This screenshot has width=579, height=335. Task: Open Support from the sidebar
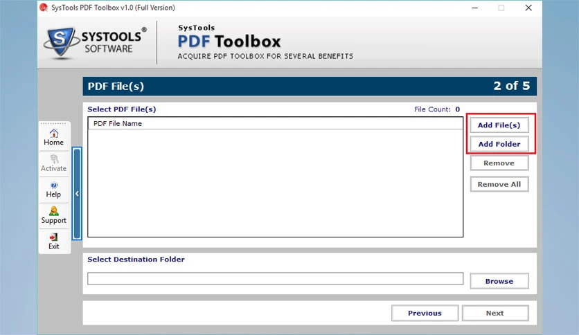coord(54,215)
